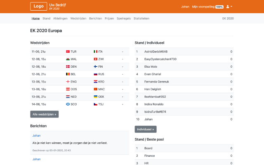Click the Belgium flag icon
The height and width of the screenshot is (165, 264).
click(68, 74)
